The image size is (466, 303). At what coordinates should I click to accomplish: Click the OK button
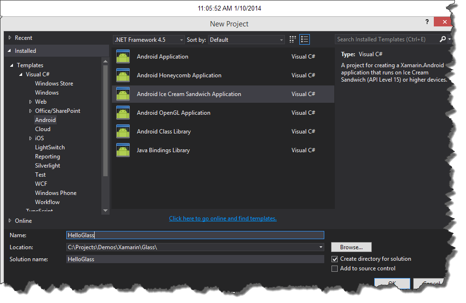click(x=392, y=283)
